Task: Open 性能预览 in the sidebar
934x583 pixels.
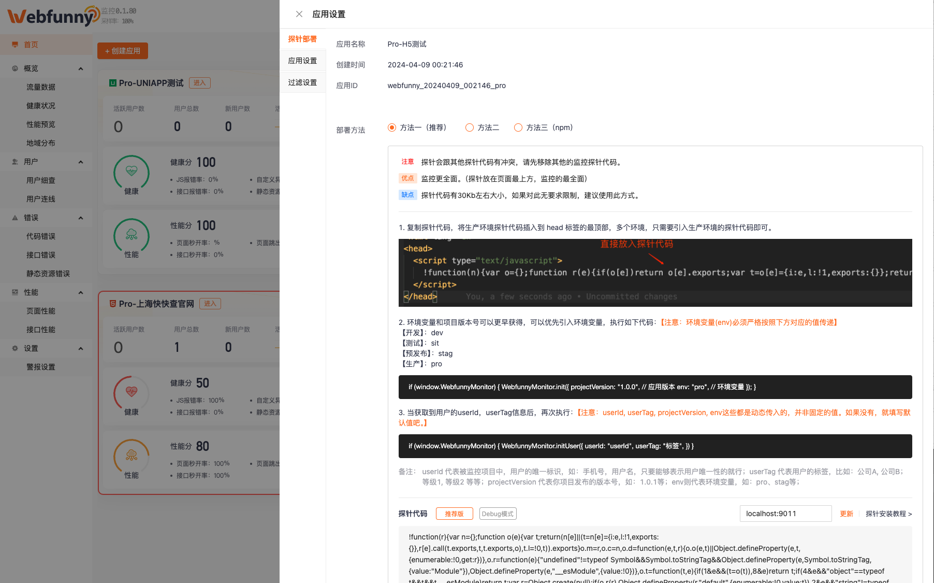Action: pos(41,124)
